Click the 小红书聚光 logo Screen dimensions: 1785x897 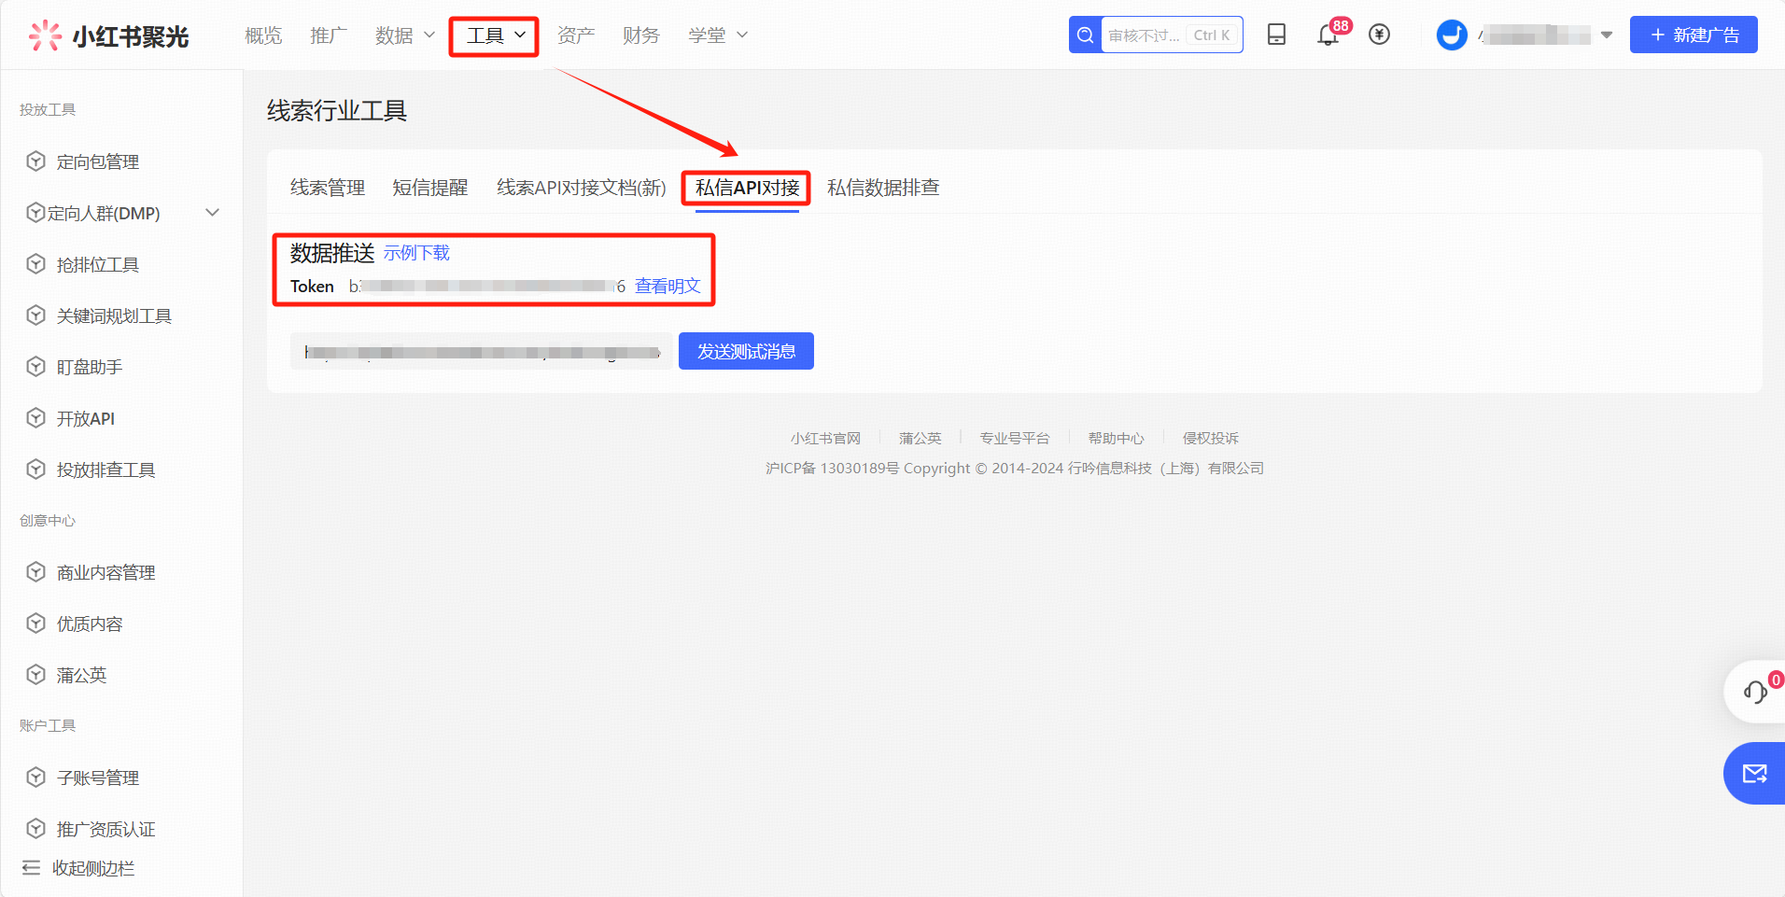(x=108, y=35)
